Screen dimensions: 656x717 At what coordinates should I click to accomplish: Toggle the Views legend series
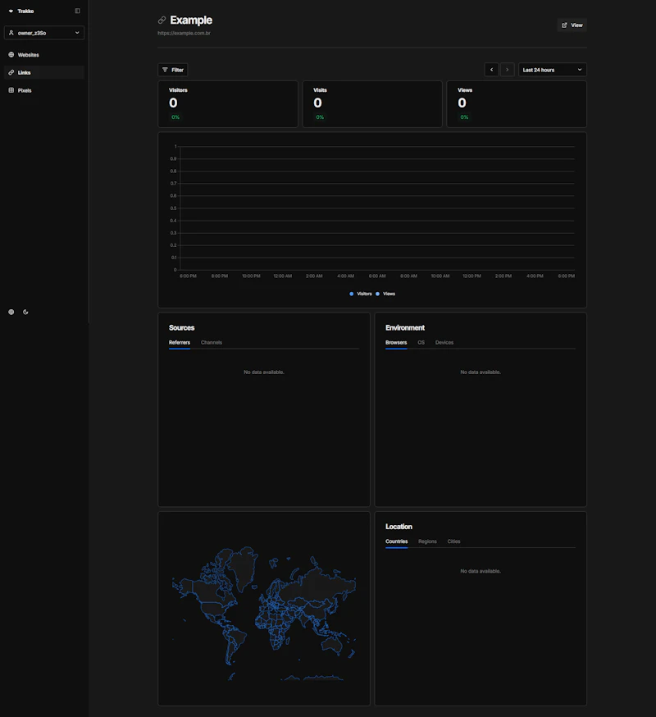385,294
